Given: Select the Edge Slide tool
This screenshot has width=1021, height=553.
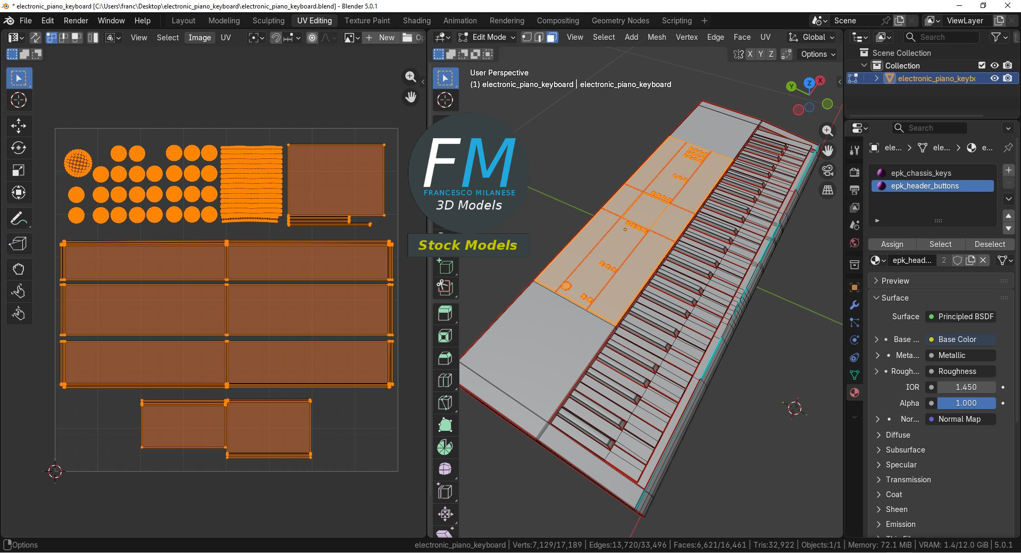Looking at the screenshot, I should pyautogui.click(x=445, y=492).
